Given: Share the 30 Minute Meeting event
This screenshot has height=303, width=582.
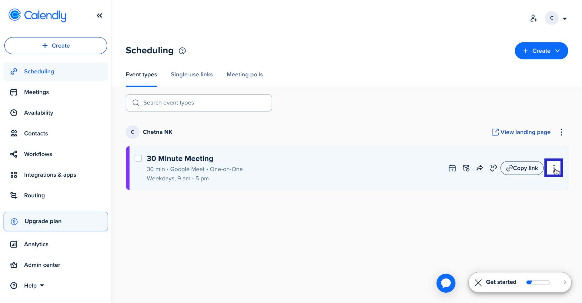Looking at the screenshot, I should pos(480,168).
